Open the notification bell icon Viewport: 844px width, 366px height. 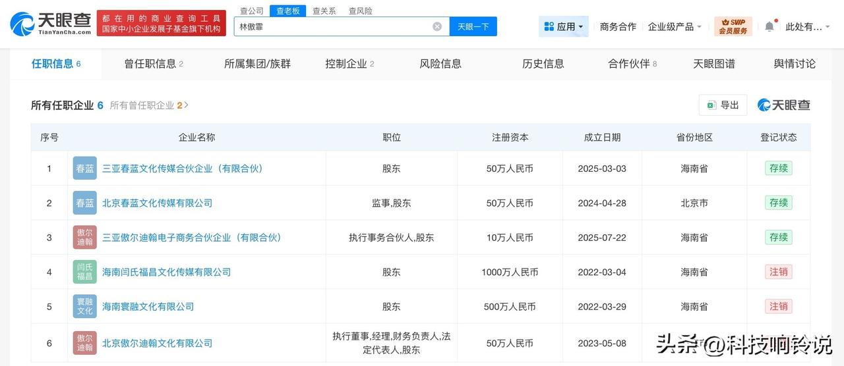(x=769, y=26)
